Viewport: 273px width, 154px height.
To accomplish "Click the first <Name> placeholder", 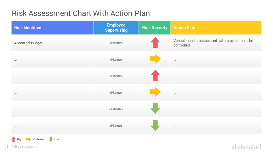I will 116,43.
